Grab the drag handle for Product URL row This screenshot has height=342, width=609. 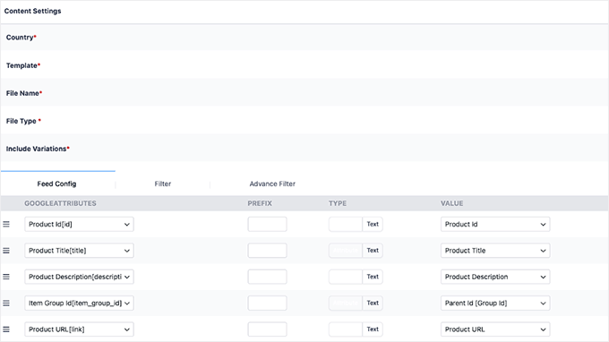(x=6, y=329)
